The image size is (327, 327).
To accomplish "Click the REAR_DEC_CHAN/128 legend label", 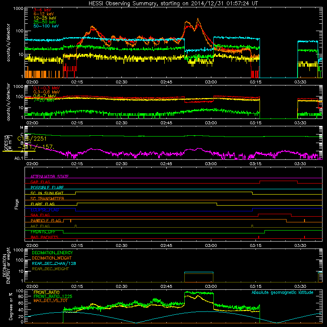I will point(54,263).
